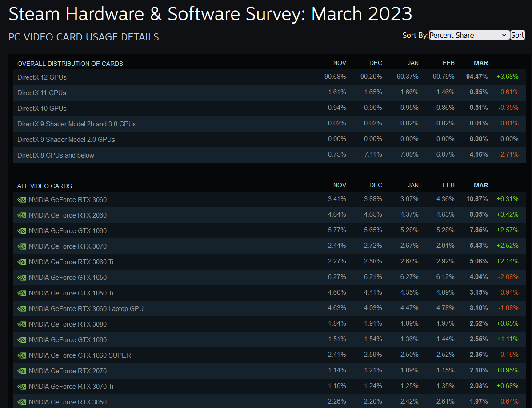
Task: Click NVIDIA logo beside GeForce RTX 3080
Action: (22, 324)
